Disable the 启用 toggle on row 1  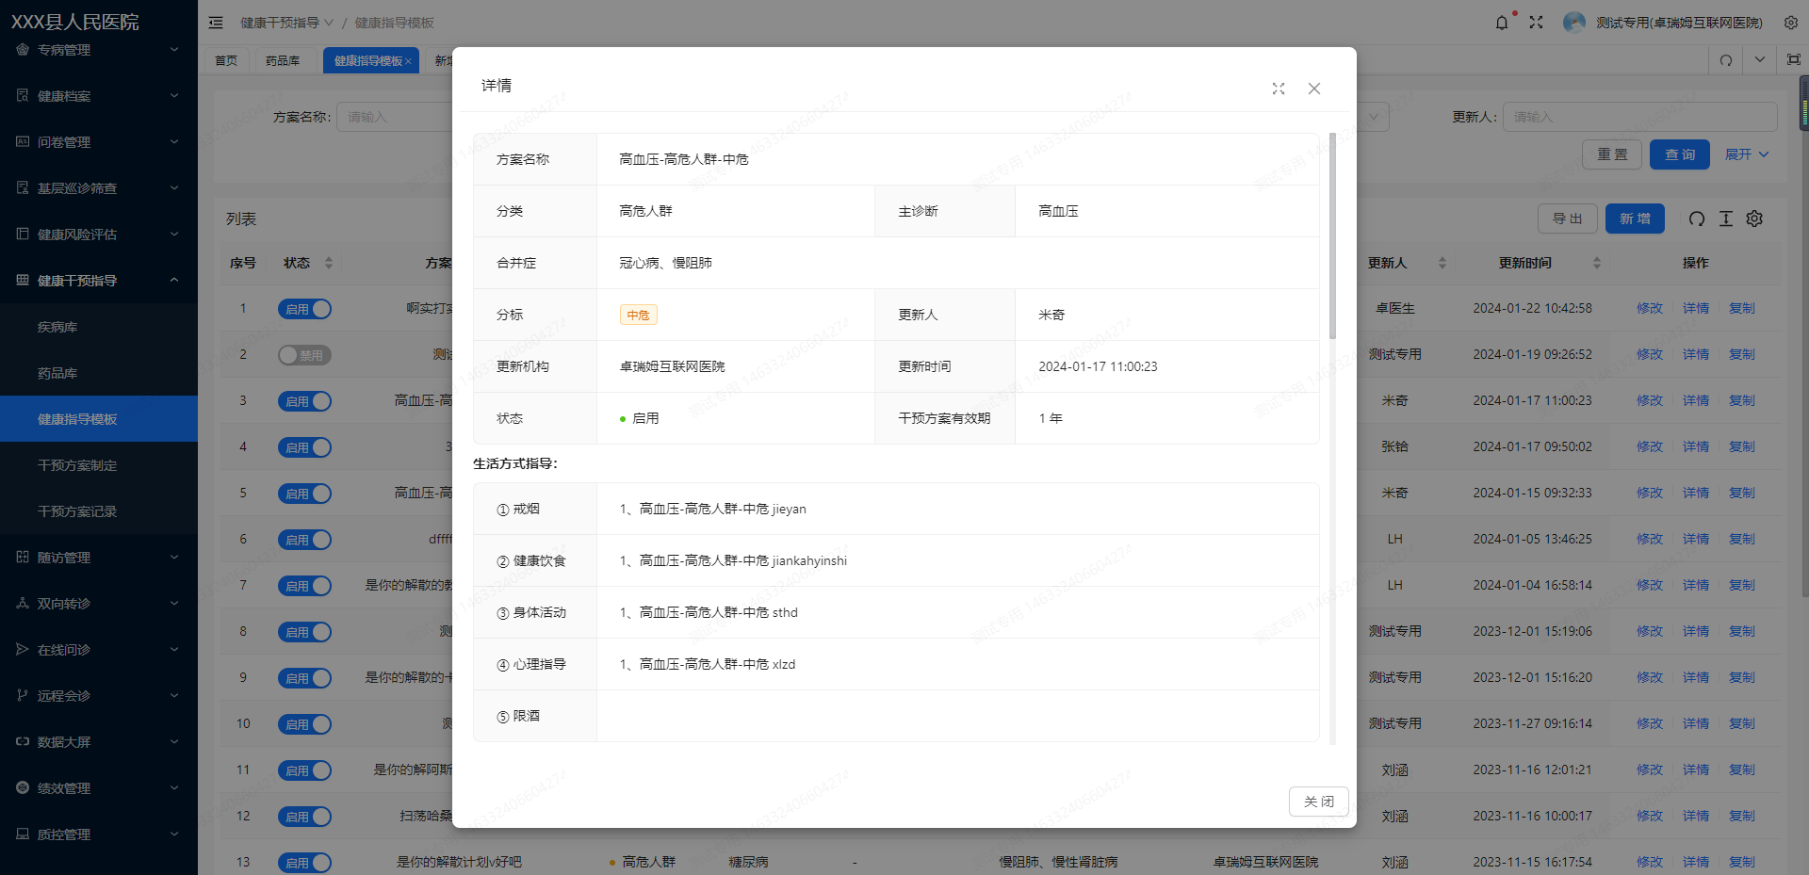(x=304, y=308)
